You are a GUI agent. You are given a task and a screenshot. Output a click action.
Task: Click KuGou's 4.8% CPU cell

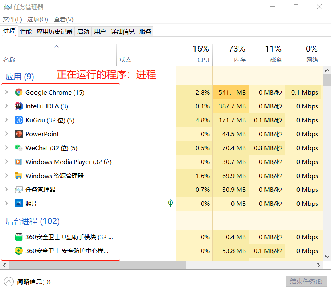coord(194,120)
